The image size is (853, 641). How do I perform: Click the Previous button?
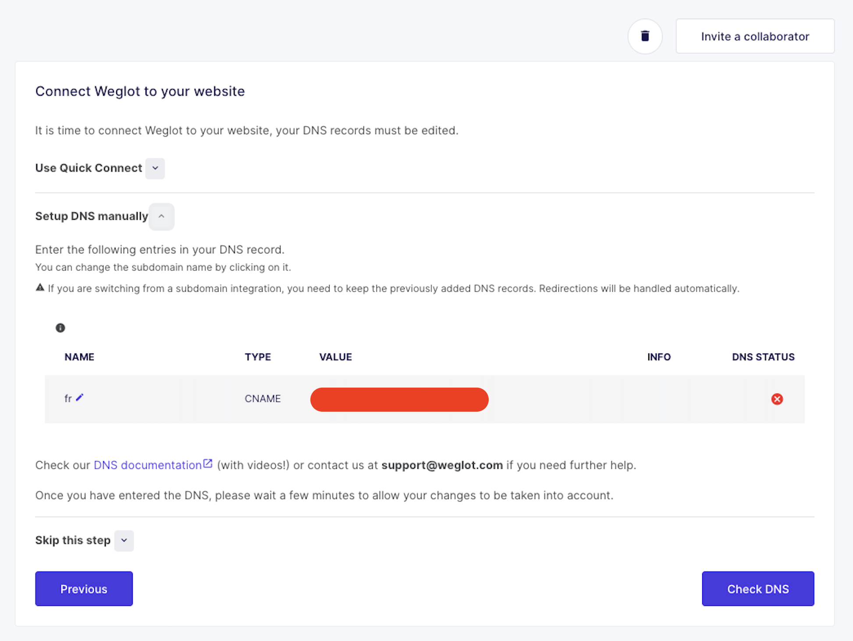click(84, 589)
